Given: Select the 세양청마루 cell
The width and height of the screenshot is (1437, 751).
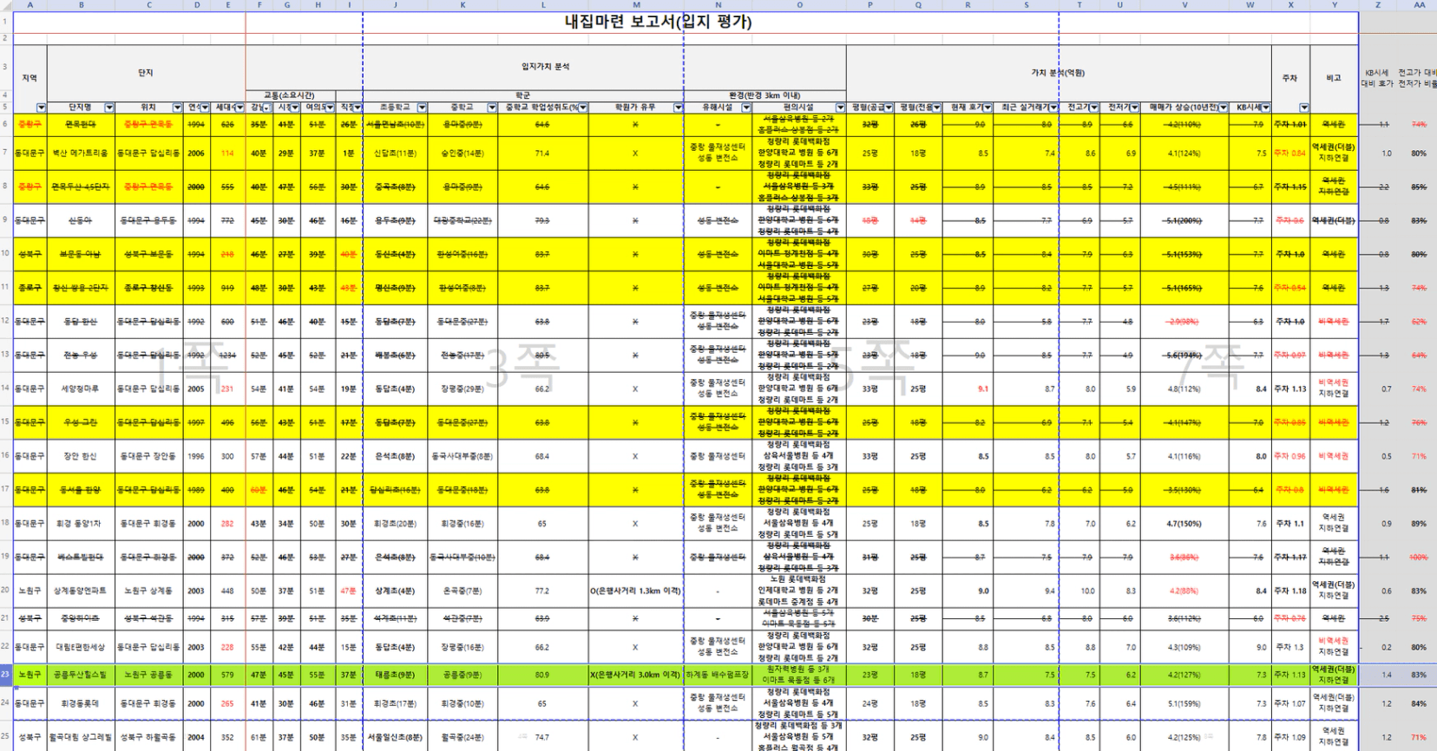Looking at the screenshot, I should click(x=81, y=389).
